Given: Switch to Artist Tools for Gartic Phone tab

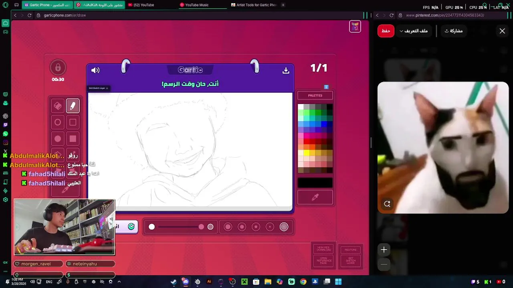Looking at the screenshot, I should pos(255,5).
